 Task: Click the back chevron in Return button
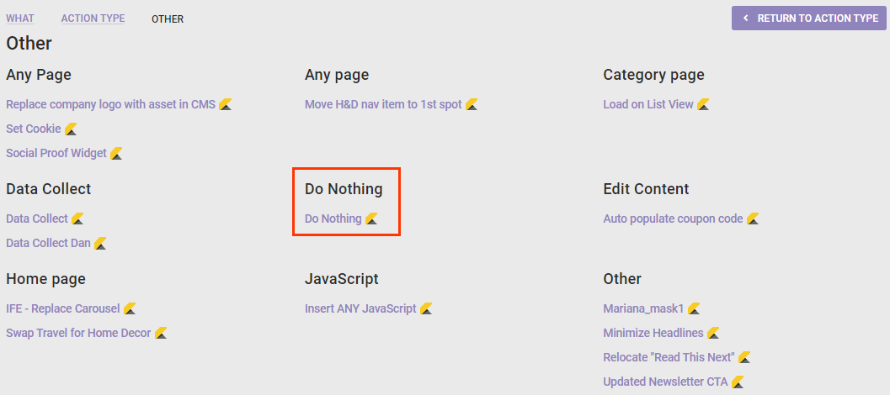point(745,18)
